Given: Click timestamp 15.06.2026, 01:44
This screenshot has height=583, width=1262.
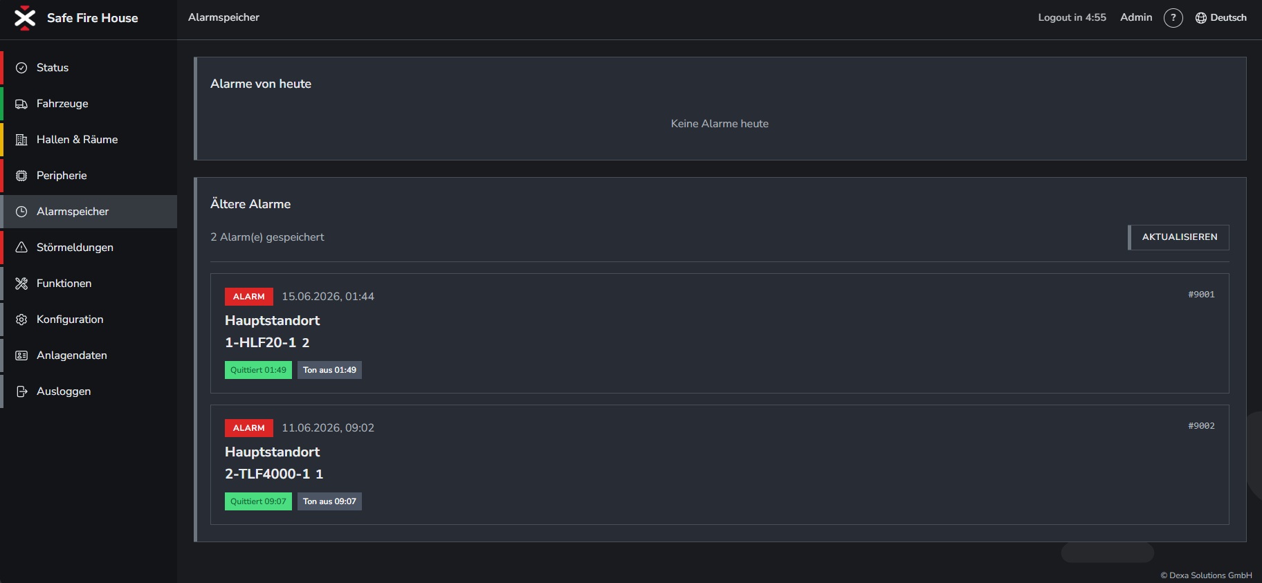Looking at the screenshot, I should [328, 297].
